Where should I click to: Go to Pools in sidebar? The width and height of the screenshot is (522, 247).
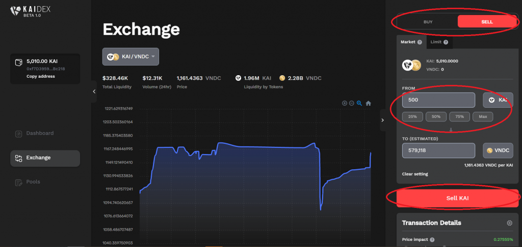click(x=33, y=182)
